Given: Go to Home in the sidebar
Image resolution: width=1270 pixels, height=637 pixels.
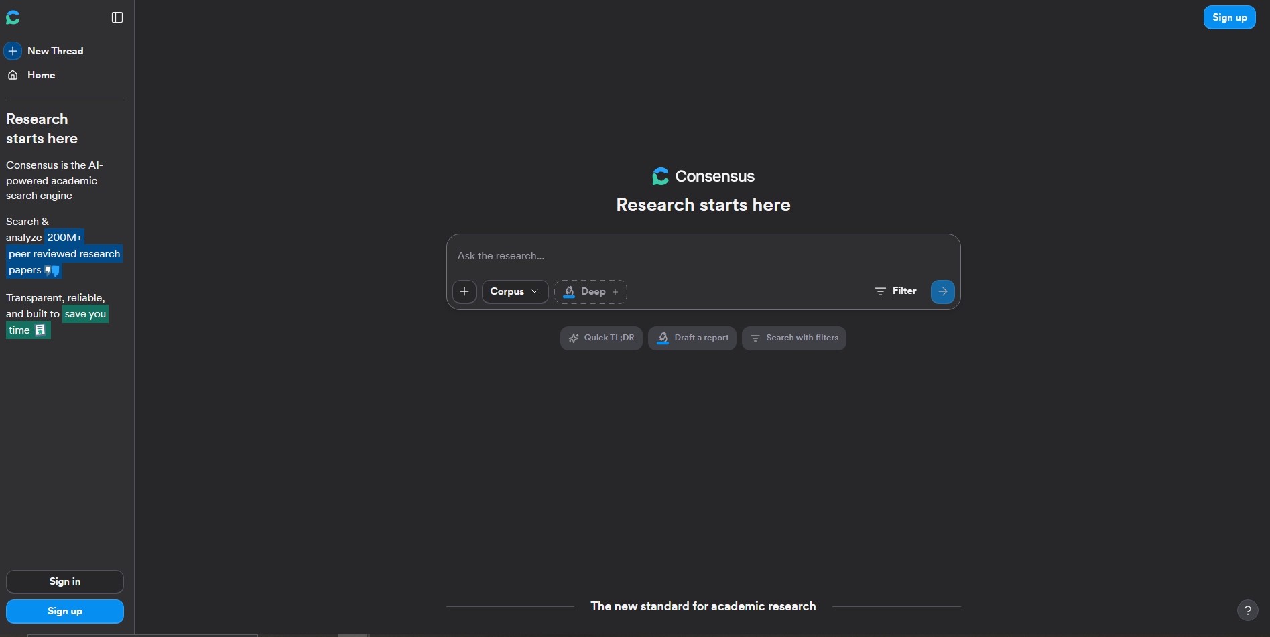Looking at the screenshot, I should 32,75.
